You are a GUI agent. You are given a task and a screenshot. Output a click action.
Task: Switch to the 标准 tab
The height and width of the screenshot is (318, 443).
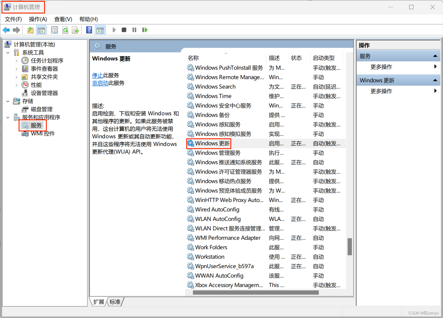pyautogui.click(x=115, y=302)
